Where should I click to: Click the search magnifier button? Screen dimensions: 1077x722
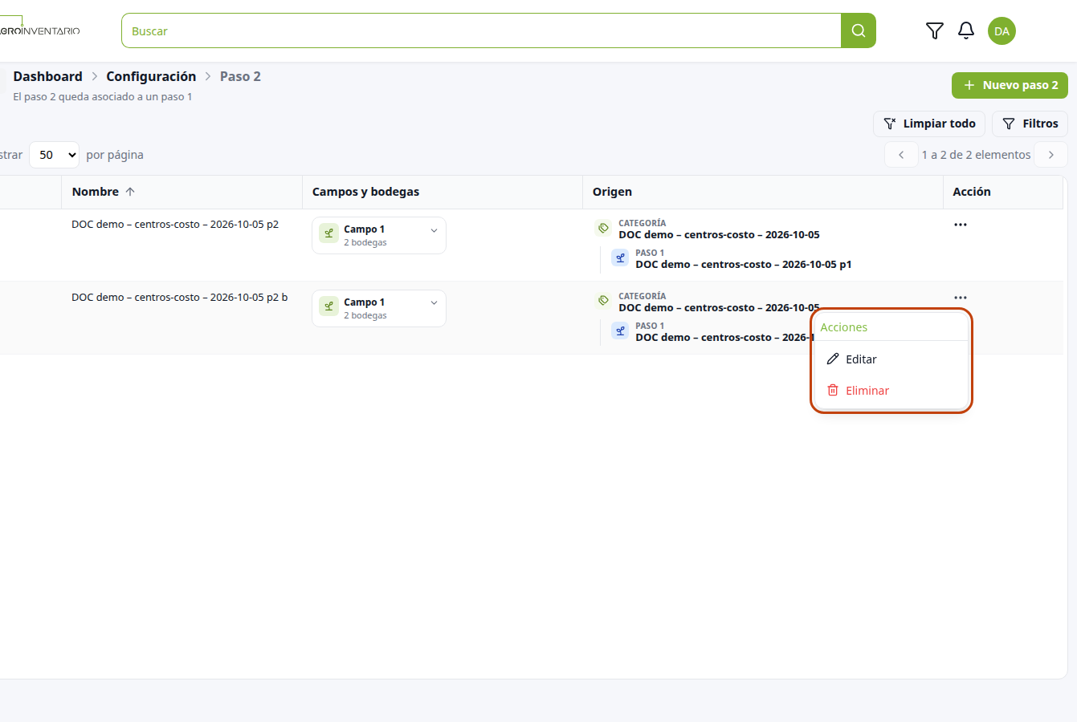[x=859, y=30]
